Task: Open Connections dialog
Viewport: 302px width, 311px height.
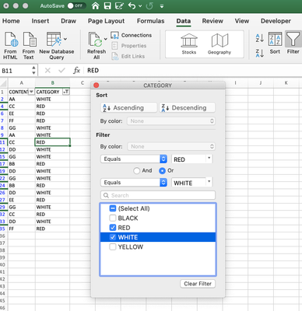Action: [x=132, y=35]
